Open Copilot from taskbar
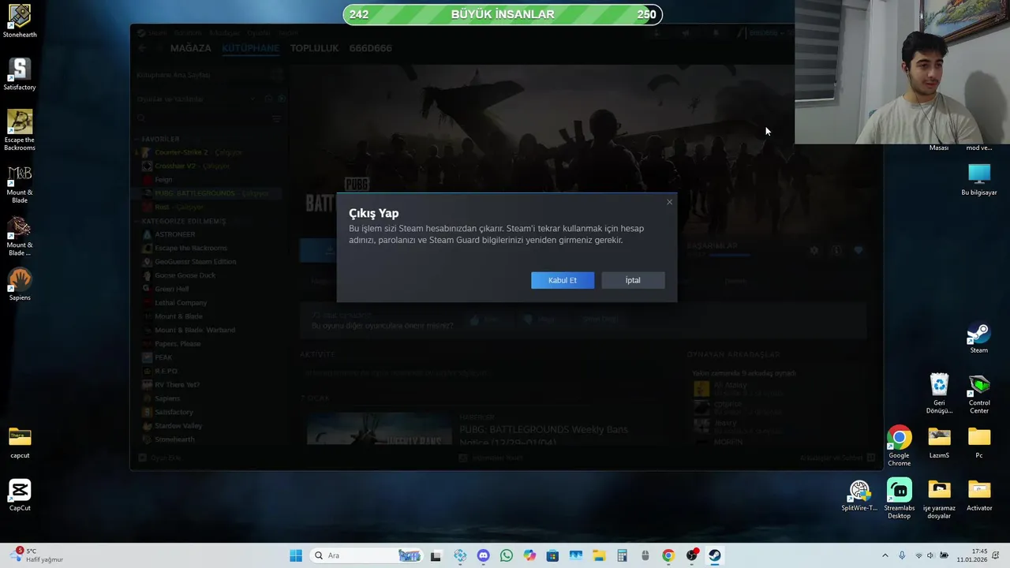 pos(529,555)
